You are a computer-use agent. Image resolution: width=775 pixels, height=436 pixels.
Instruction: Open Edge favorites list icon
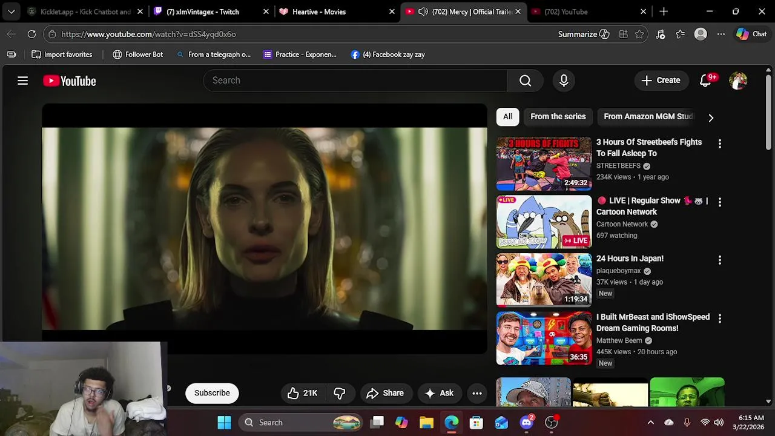681,34
